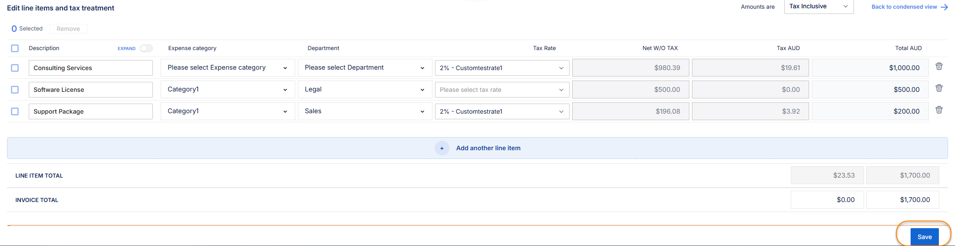Screen dimensions: 955x246
Task: Click the invoice total amount $1,700.00 field
Action: click(902, 200)
